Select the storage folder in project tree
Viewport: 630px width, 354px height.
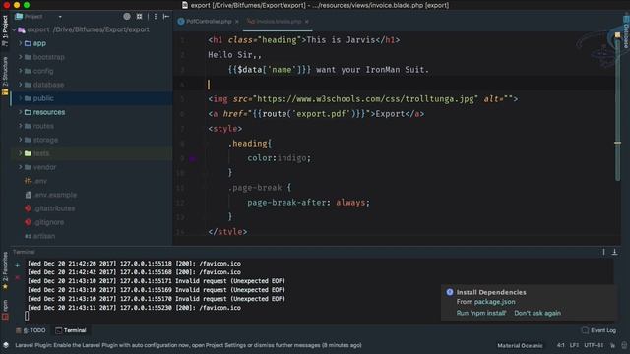point(45,140)
